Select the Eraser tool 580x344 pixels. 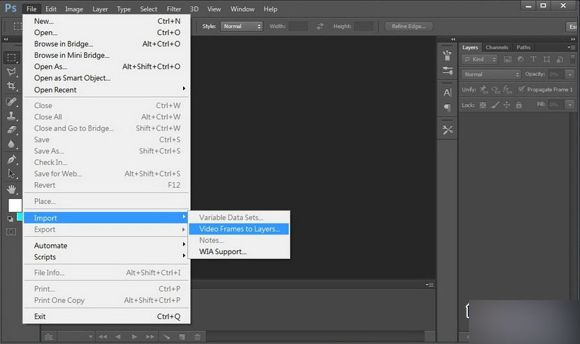tap(11, 130)
